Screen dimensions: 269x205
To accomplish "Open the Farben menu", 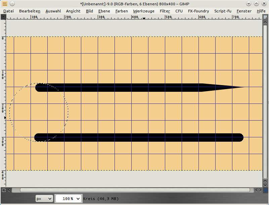I will [122, 11].
